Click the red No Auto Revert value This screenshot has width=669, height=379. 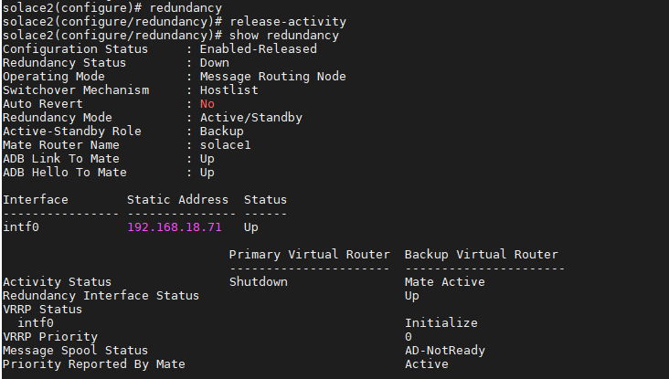pyautogui.click(x=207, y=103)
